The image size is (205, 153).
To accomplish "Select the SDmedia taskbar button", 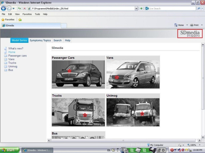I will [x=37, y=150].
